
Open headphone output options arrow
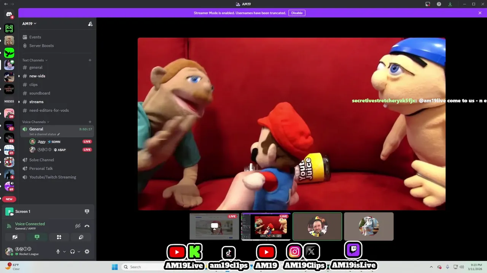click(79, 251)
